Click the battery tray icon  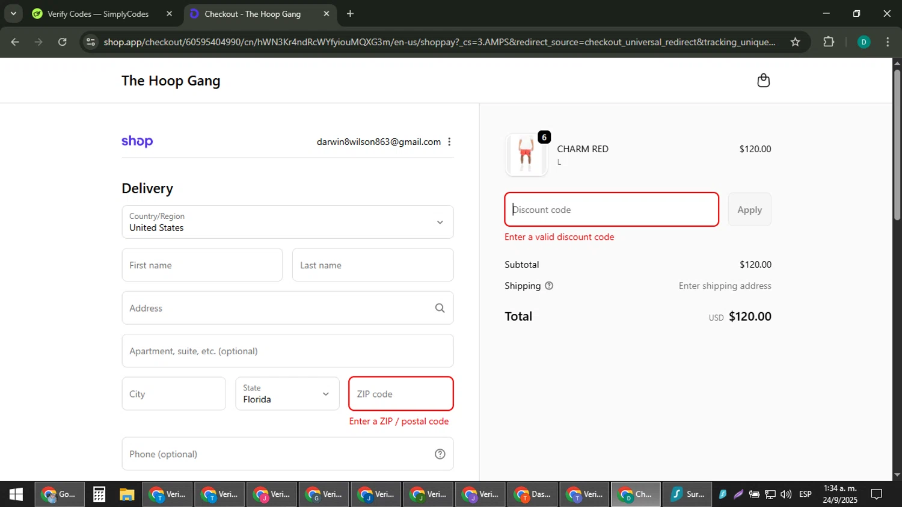(x=754, y=494)
